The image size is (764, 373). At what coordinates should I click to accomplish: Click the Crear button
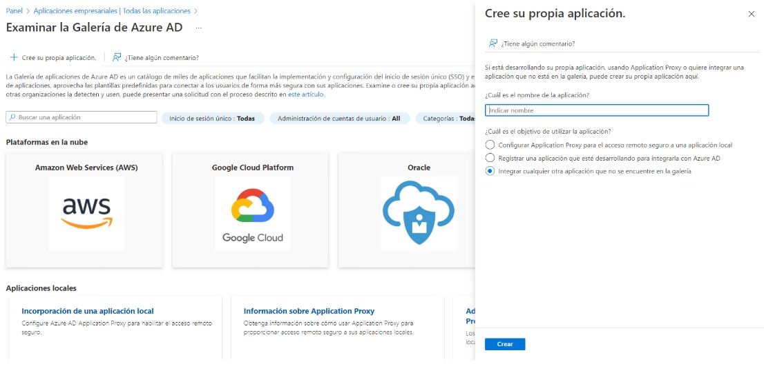[x=505, y=344]
